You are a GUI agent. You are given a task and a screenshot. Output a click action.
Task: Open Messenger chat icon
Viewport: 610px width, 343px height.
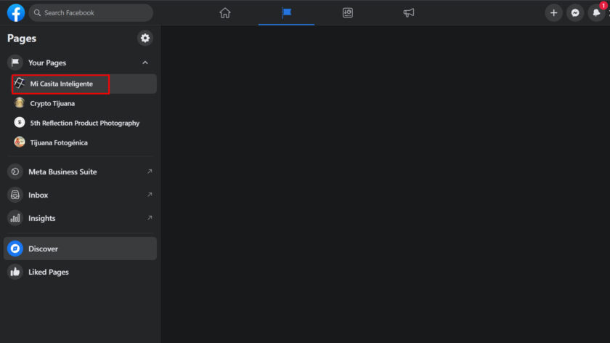(575, 13)
